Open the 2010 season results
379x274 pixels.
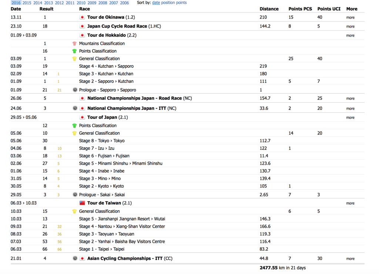click(x=81, y=3)
